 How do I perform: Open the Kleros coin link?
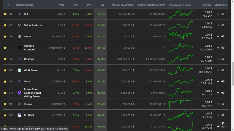tap(28, 104)
